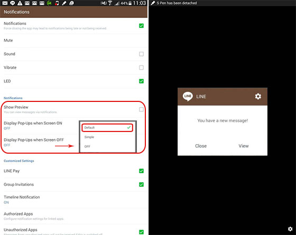Enable the Sound checkbox
The image size is (296, 235).
[x=141, y=54]
